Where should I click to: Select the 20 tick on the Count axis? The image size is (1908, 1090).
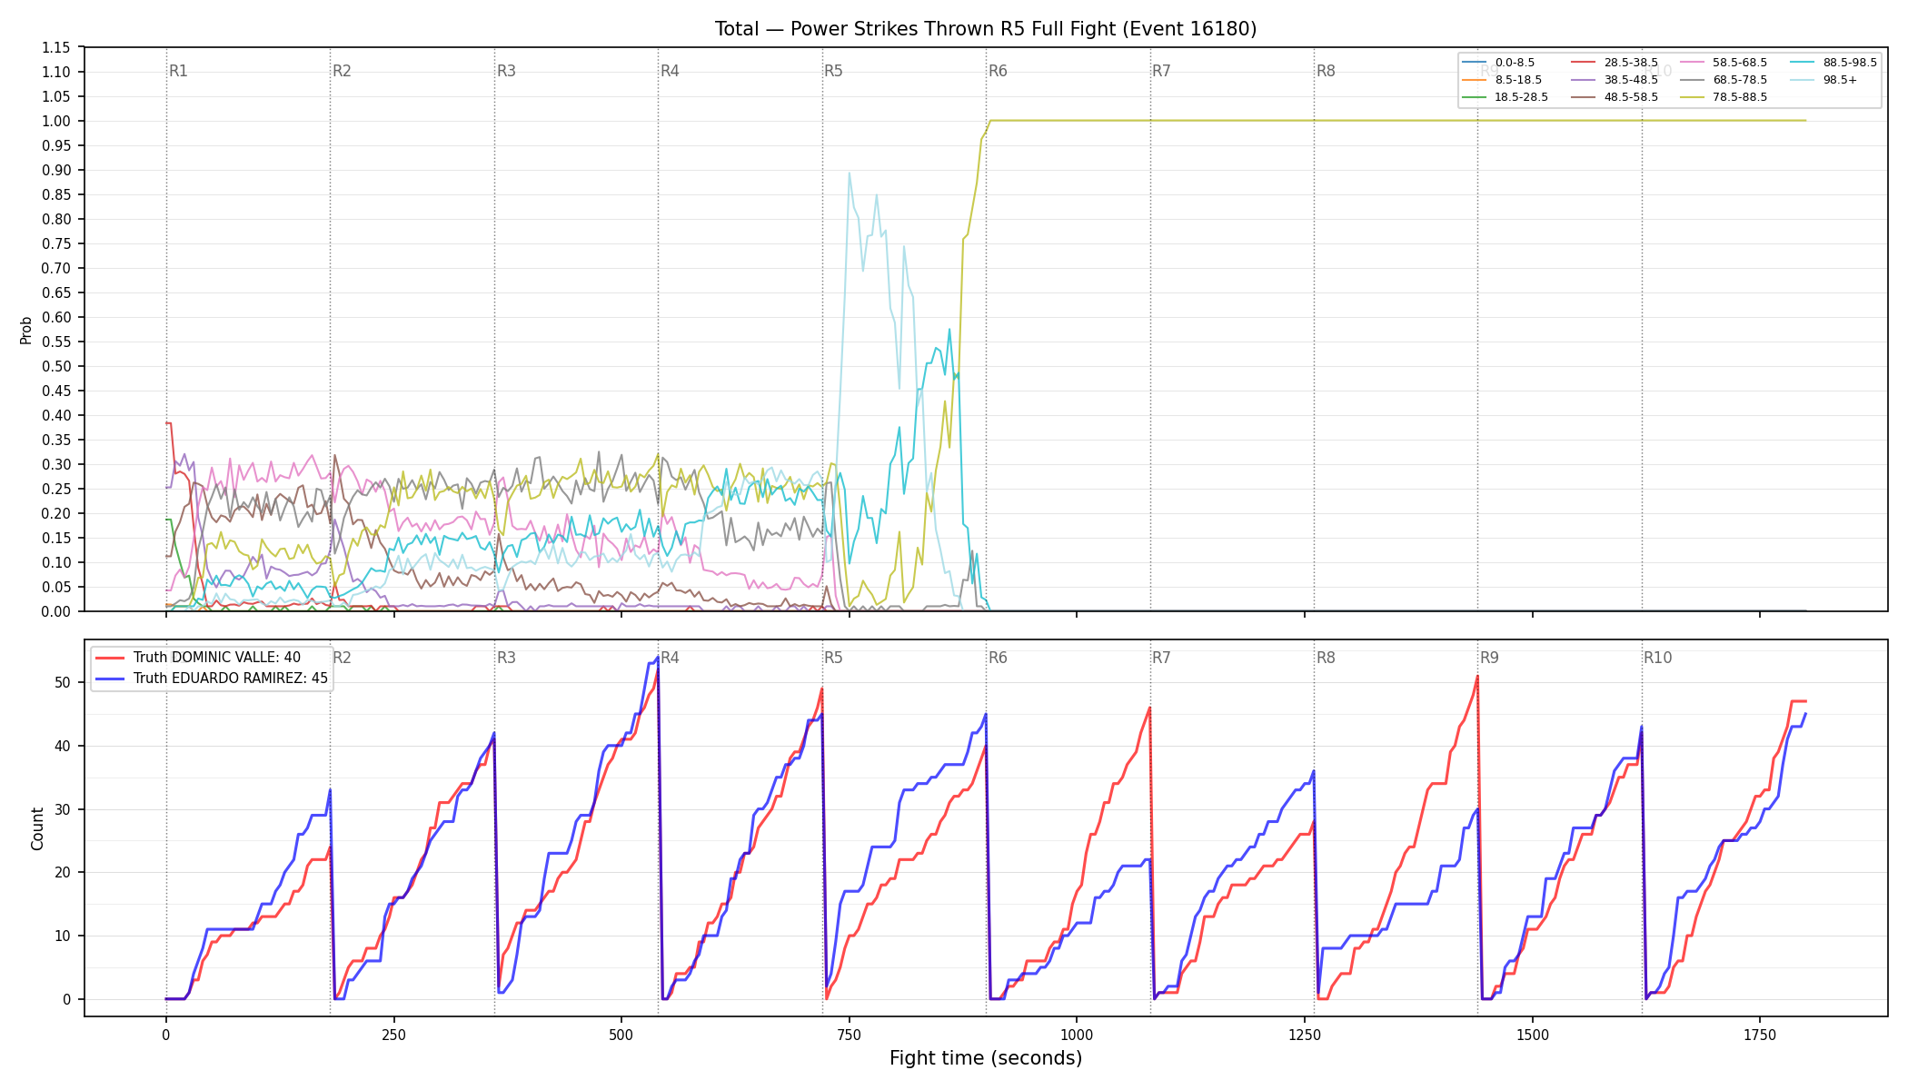64,872
